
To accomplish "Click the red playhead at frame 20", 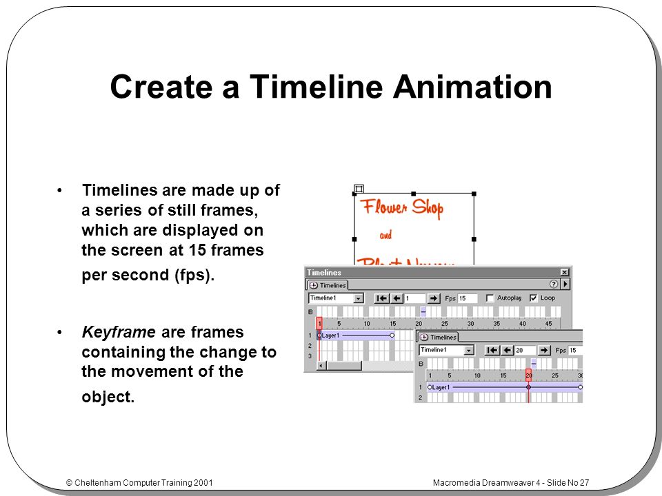I will (x=529, y=375).
